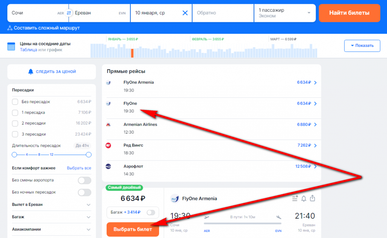The image size is (387, 238).
Task: Click left handle of transfer duration slider
Action: pos(14,155)
